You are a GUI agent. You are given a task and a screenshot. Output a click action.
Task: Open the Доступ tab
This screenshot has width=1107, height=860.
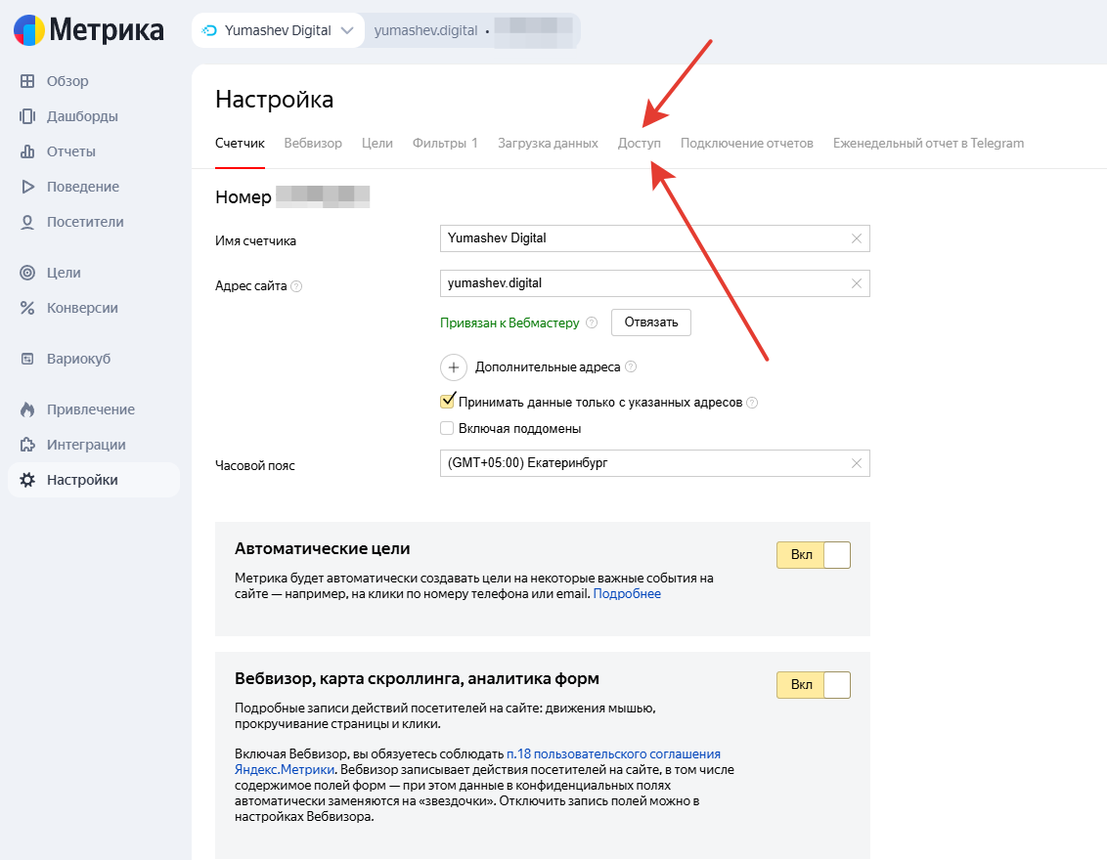click(639, 144)
